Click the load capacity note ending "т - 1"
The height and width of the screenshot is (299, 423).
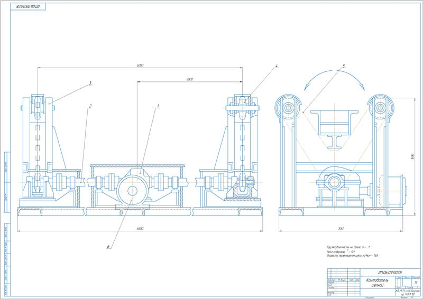(348, 247)
